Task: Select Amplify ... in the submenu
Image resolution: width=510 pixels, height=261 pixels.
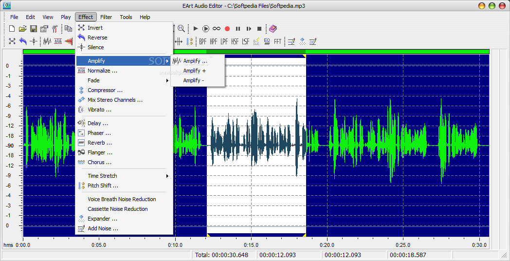Action: tap(198, 61)
